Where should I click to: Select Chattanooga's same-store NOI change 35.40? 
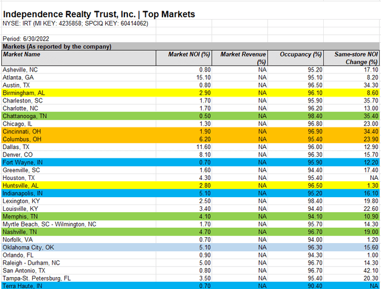pos(371,116)
